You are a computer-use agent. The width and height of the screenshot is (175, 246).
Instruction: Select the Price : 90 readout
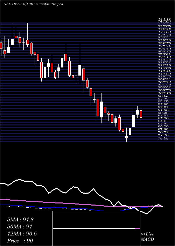tap(20, 241)
